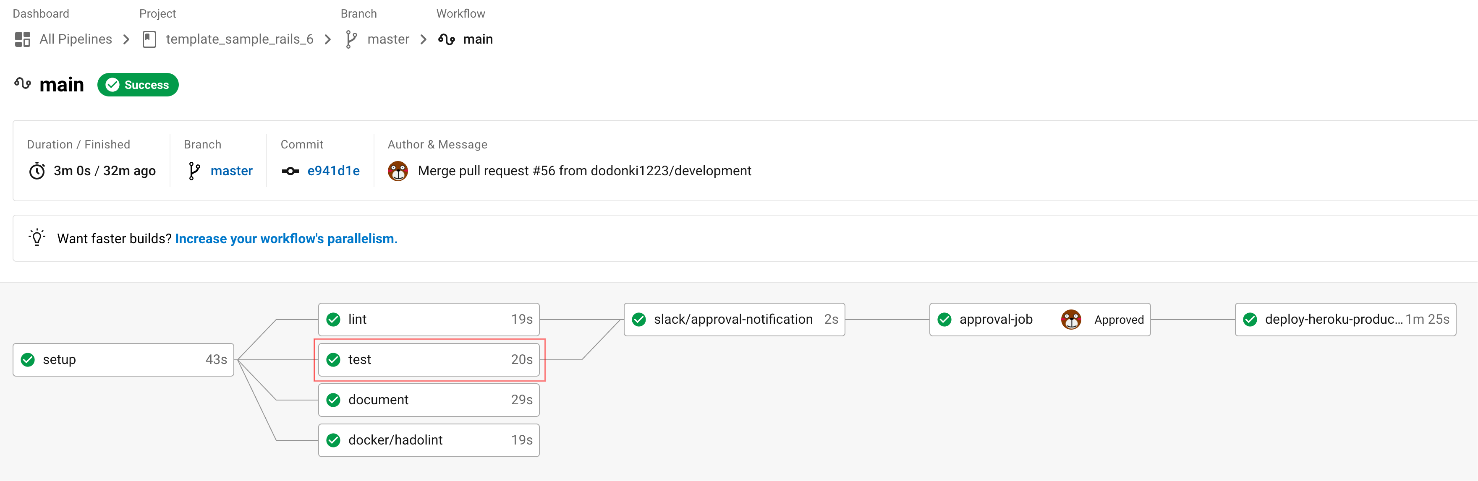The image size is (1478, 481).
Task: Open the master branch link in summary
Action: point(231,171)
